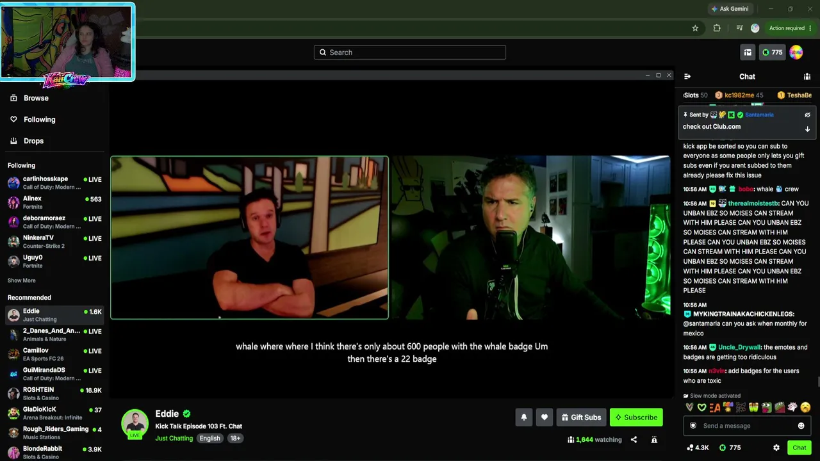
Task: Type in the Send a message field
Action: pyautogui.click(x=747, y=426)
